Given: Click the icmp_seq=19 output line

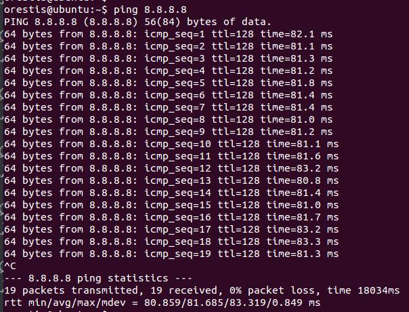Looking at the screenshot, I should (x=171, y=254).
